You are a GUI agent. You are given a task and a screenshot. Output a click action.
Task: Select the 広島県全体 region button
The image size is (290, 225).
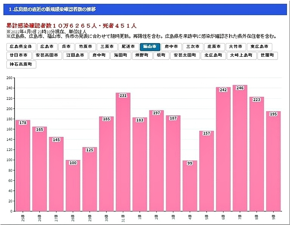tap(21, 47)
